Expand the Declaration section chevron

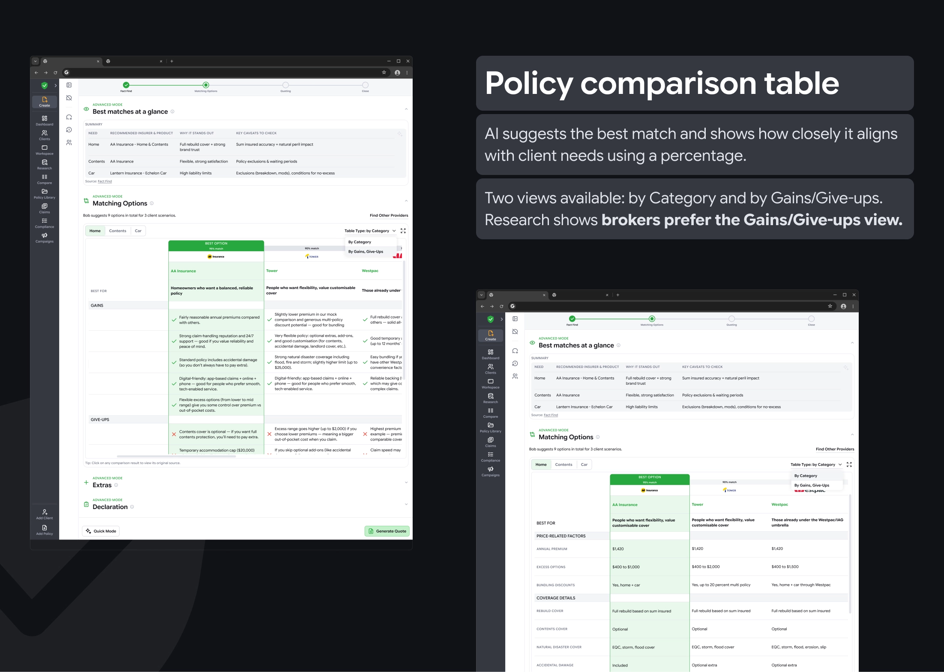406,504
